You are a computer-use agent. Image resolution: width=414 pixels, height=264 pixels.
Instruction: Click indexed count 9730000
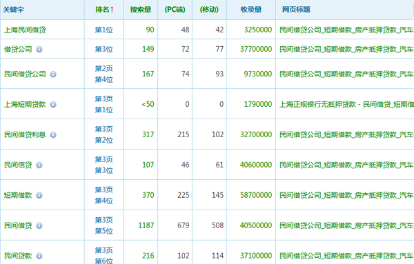coord(258,74)
